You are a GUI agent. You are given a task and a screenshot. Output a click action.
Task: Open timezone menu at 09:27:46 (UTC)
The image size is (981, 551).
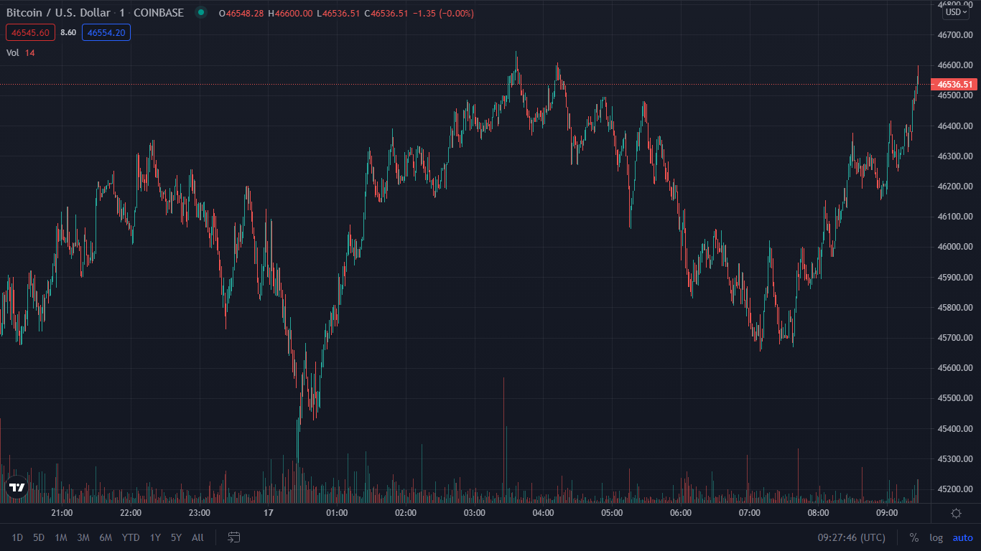pos(851,537)
